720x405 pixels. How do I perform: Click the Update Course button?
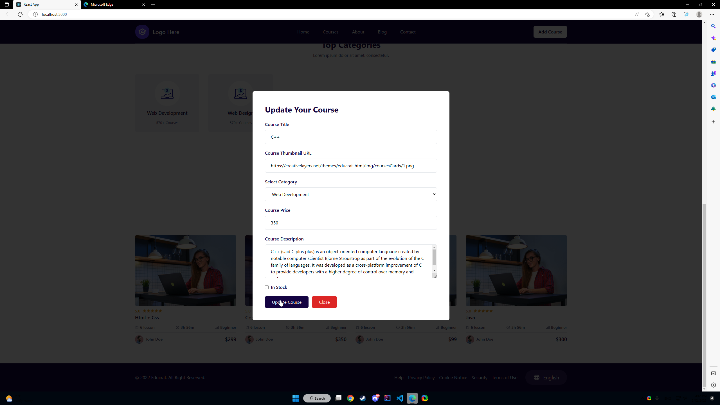point(286,302)
